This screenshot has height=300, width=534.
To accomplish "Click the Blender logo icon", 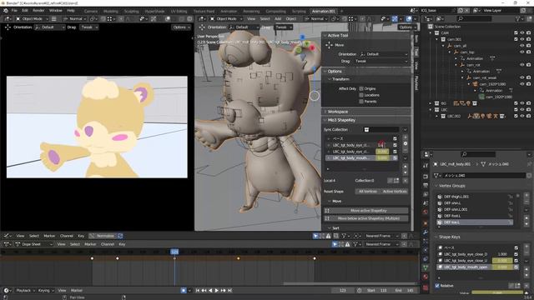I will 6,11.
